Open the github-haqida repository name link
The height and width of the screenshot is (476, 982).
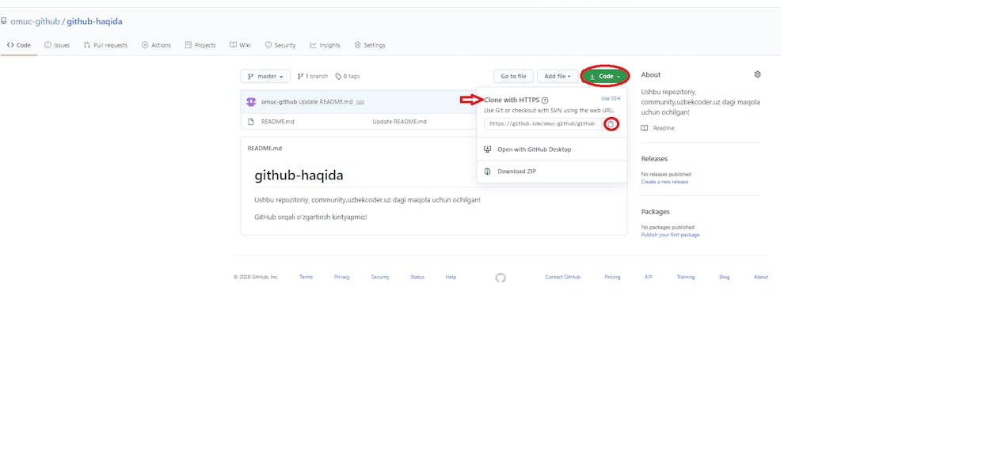94,21
